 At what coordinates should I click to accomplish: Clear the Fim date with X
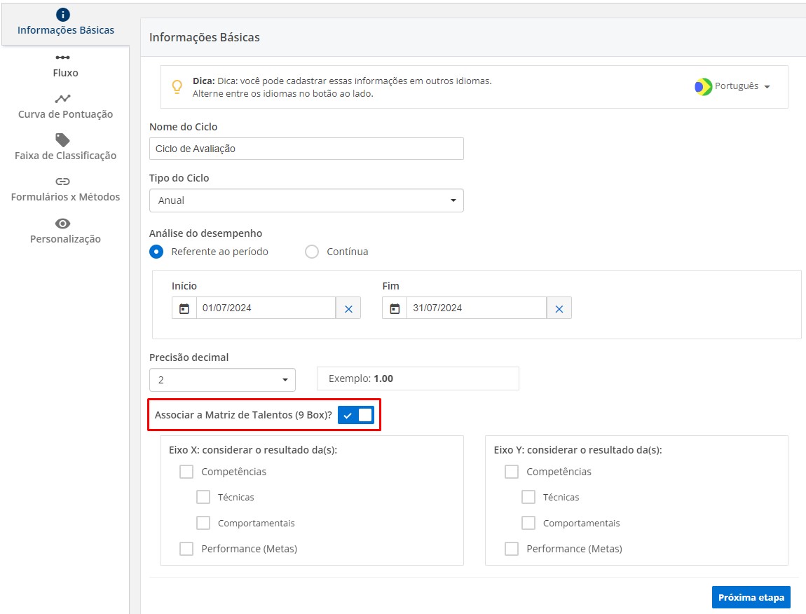coord(559,308)
